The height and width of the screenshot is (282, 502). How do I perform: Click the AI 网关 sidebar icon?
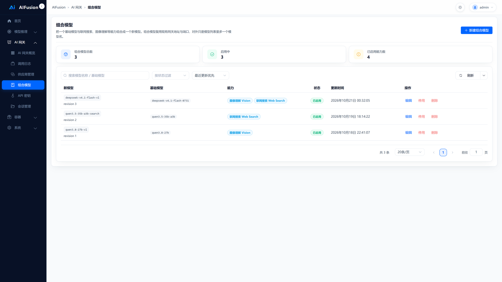click(9, 42)
